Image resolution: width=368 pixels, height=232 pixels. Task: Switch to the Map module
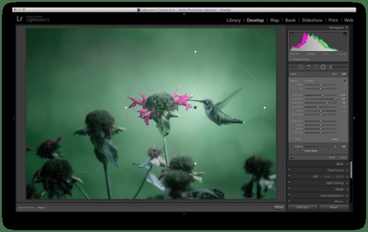[x=275, y=20]
